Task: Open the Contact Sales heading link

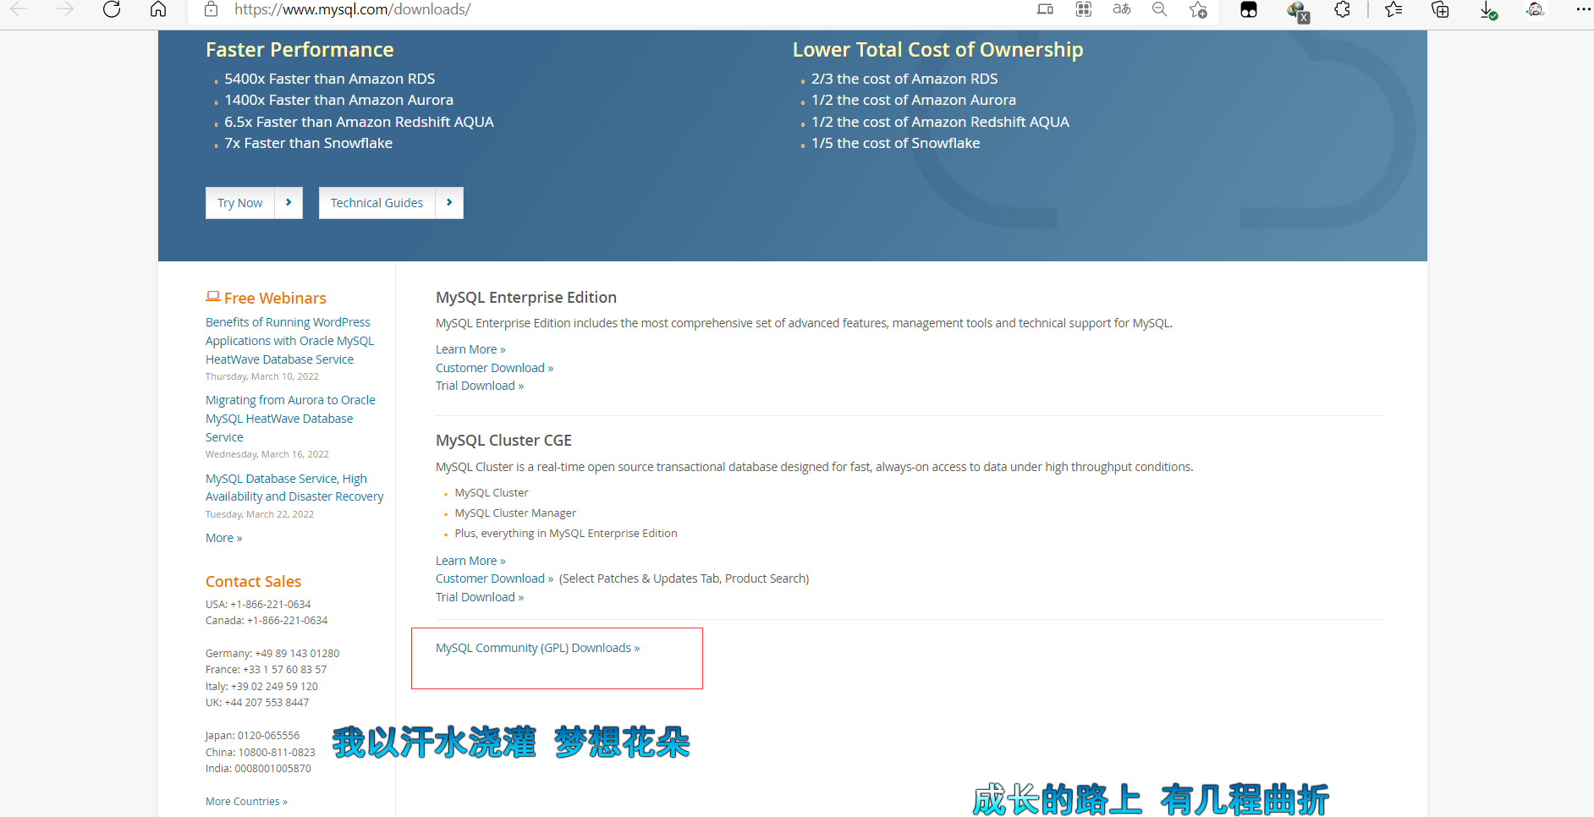Action: tap(253, 582)
